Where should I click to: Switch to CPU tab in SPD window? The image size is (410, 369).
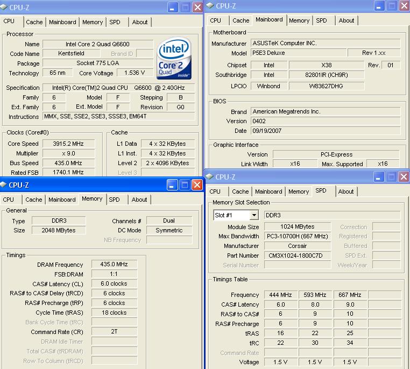coord(215,191)
